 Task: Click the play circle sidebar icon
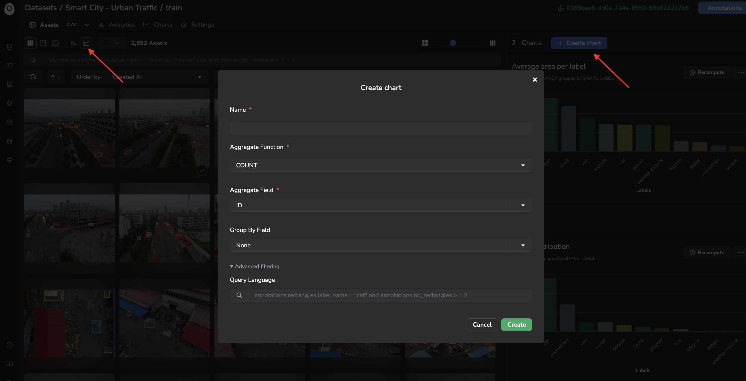[10, 345]
